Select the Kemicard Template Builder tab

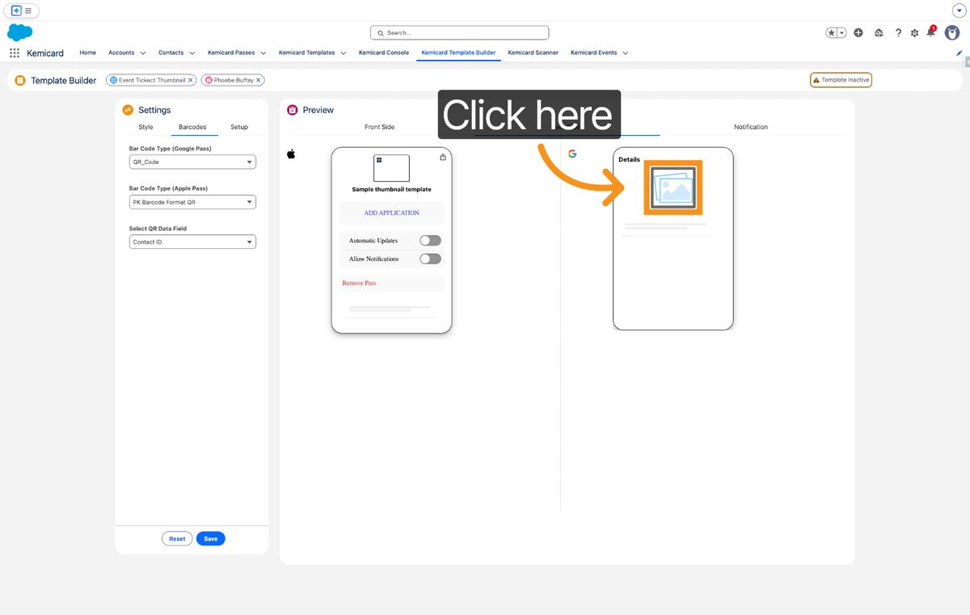coord(458,53)
